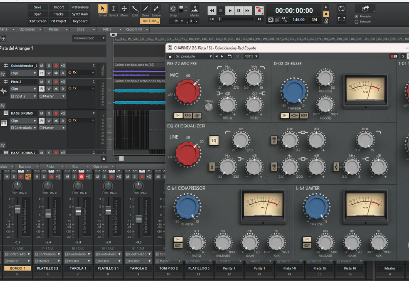Open the Keyboard button

80,21
